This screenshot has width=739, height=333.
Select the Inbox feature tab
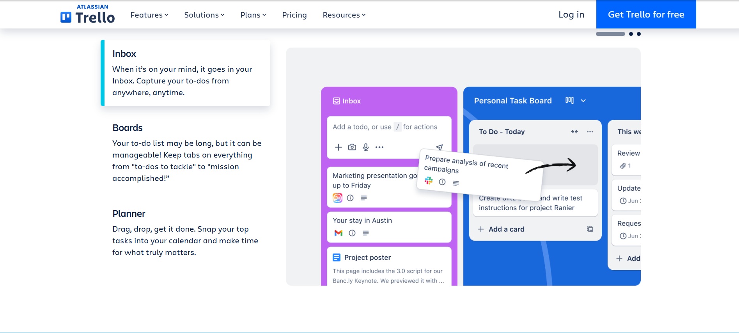pyautogui.click(x=186, y=73)
